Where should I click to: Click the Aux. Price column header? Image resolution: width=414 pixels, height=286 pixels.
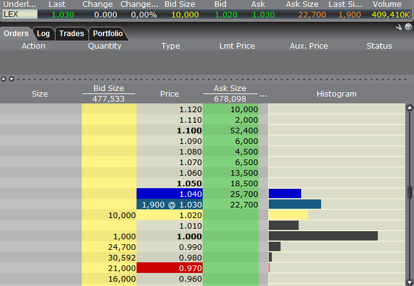[309, 46]
